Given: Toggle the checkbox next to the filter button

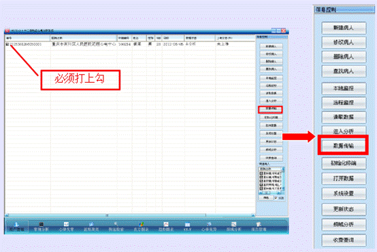Looking at the screenshot, I should coord(276,198).
